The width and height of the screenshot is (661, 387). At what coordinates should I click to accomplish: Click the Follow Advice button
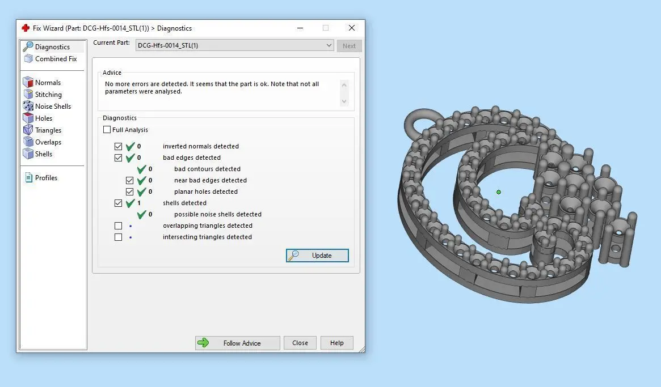[x=238, y=343]
